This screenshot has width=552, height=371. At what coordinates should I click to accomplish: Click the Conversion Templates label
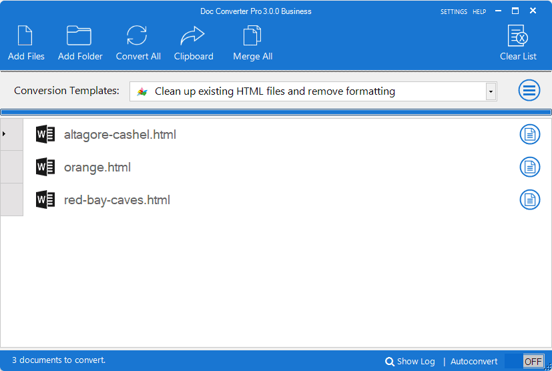click(67, 91)
